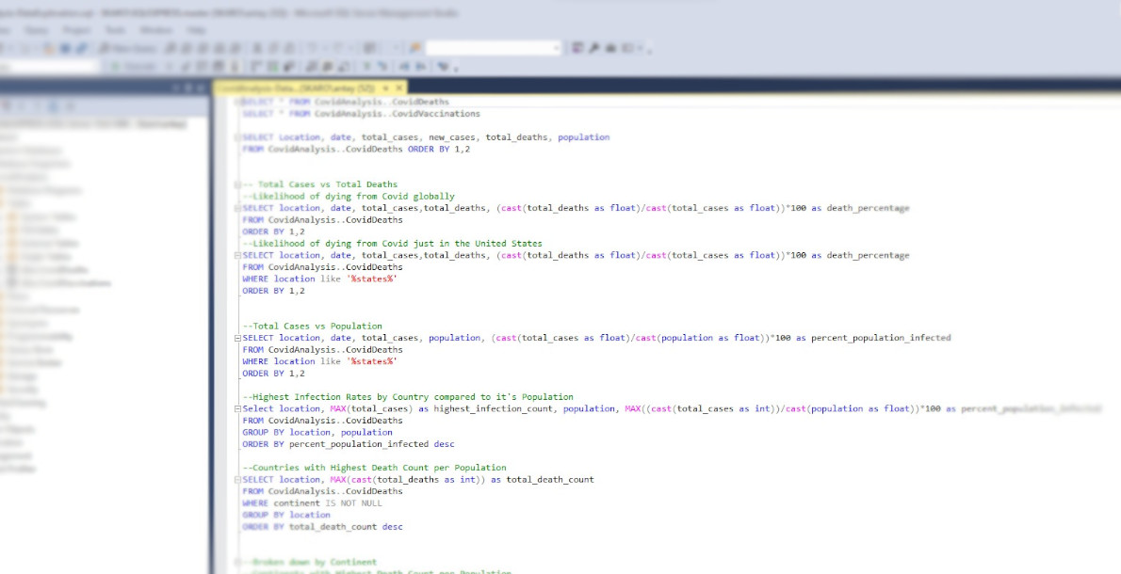Collapse the SELECT Location, date query block
This screenshot has height=574, width=1121.
coord(237,137)
